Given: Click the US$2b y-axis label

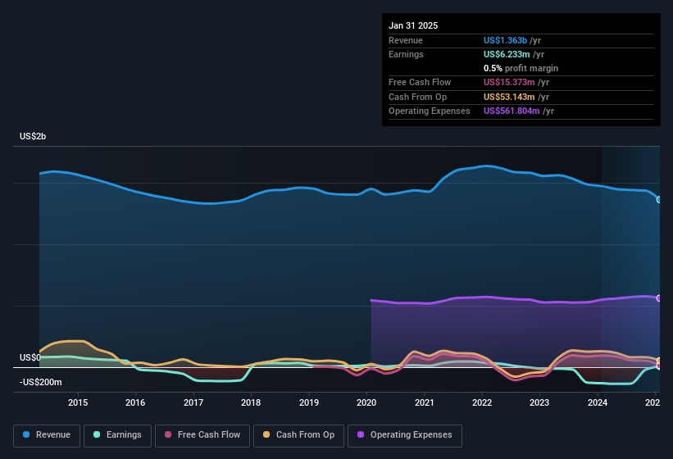Looking at the screenshot, I should coord(33,136).
